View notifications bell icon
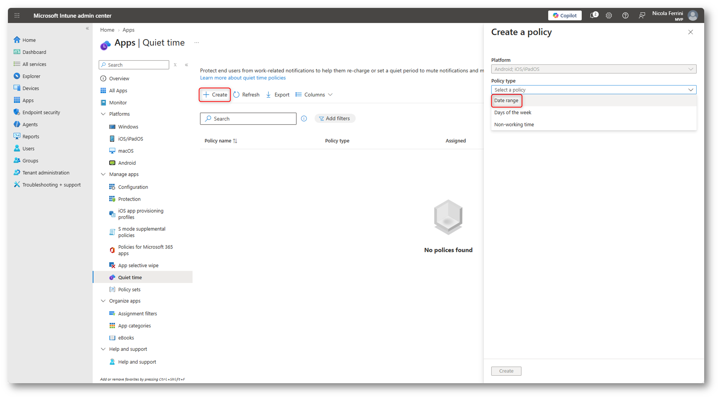Image resolution: width=720 pixels, height=399 pixels. coord(593,15)
